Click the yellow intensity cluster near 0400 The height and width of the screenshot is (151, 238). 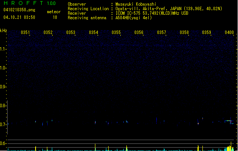[229, 146]
